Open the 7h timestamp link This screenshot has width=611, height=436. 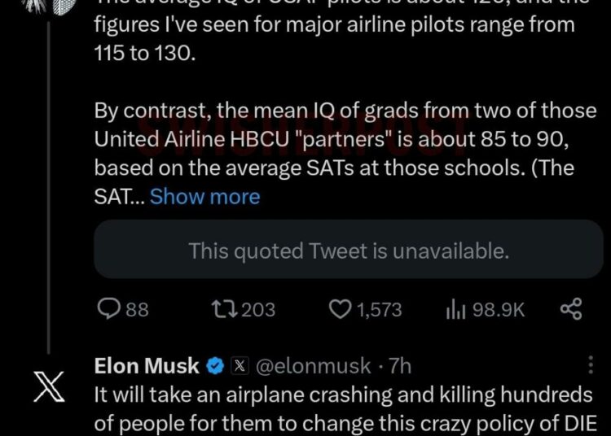click(400, 366)
